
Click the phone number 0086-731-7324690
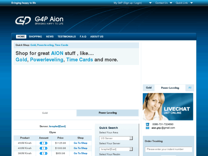pos(163,124)
